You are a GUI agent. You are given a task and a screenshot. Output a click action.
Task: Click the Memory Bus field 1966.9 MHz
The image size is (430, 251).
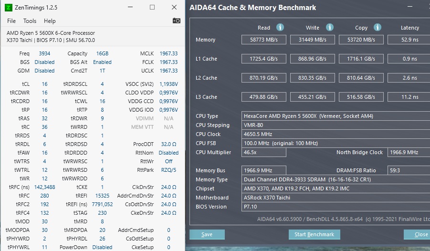264,170
